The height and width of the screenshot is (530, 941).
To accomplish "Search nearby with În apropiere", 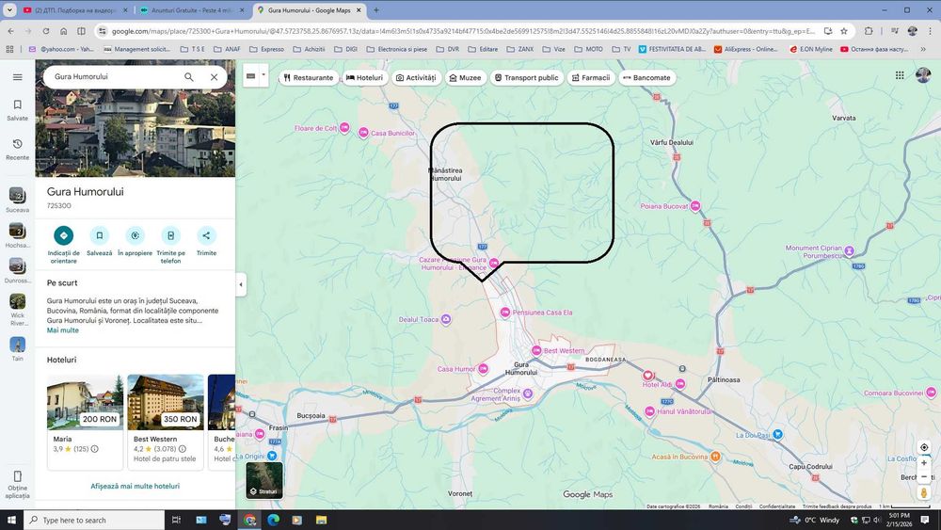I will tap(135, 241).
